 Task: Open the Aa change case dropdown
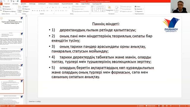47,11
